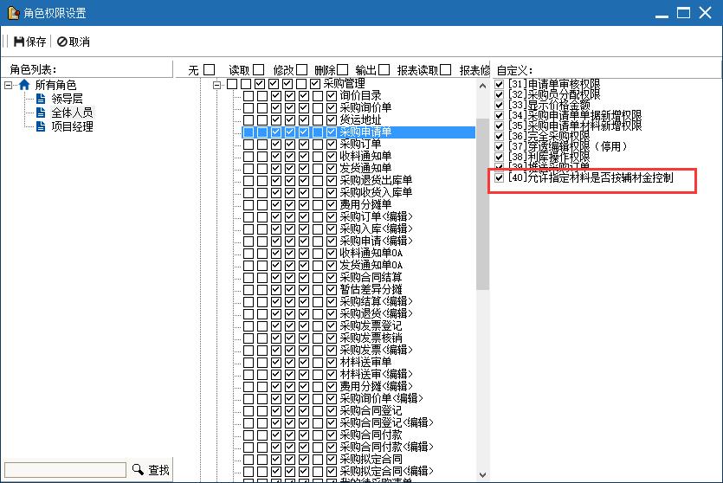Toggle the 读取 header checkbox
Viewport: 723px width, 483px height.
click(258, 69)
